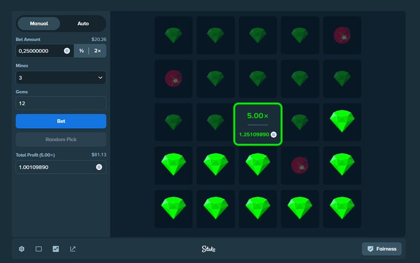This screenshot has width=420, height=263.
Task: Click the $20.26 bet value text
Action: pos(99,39)
